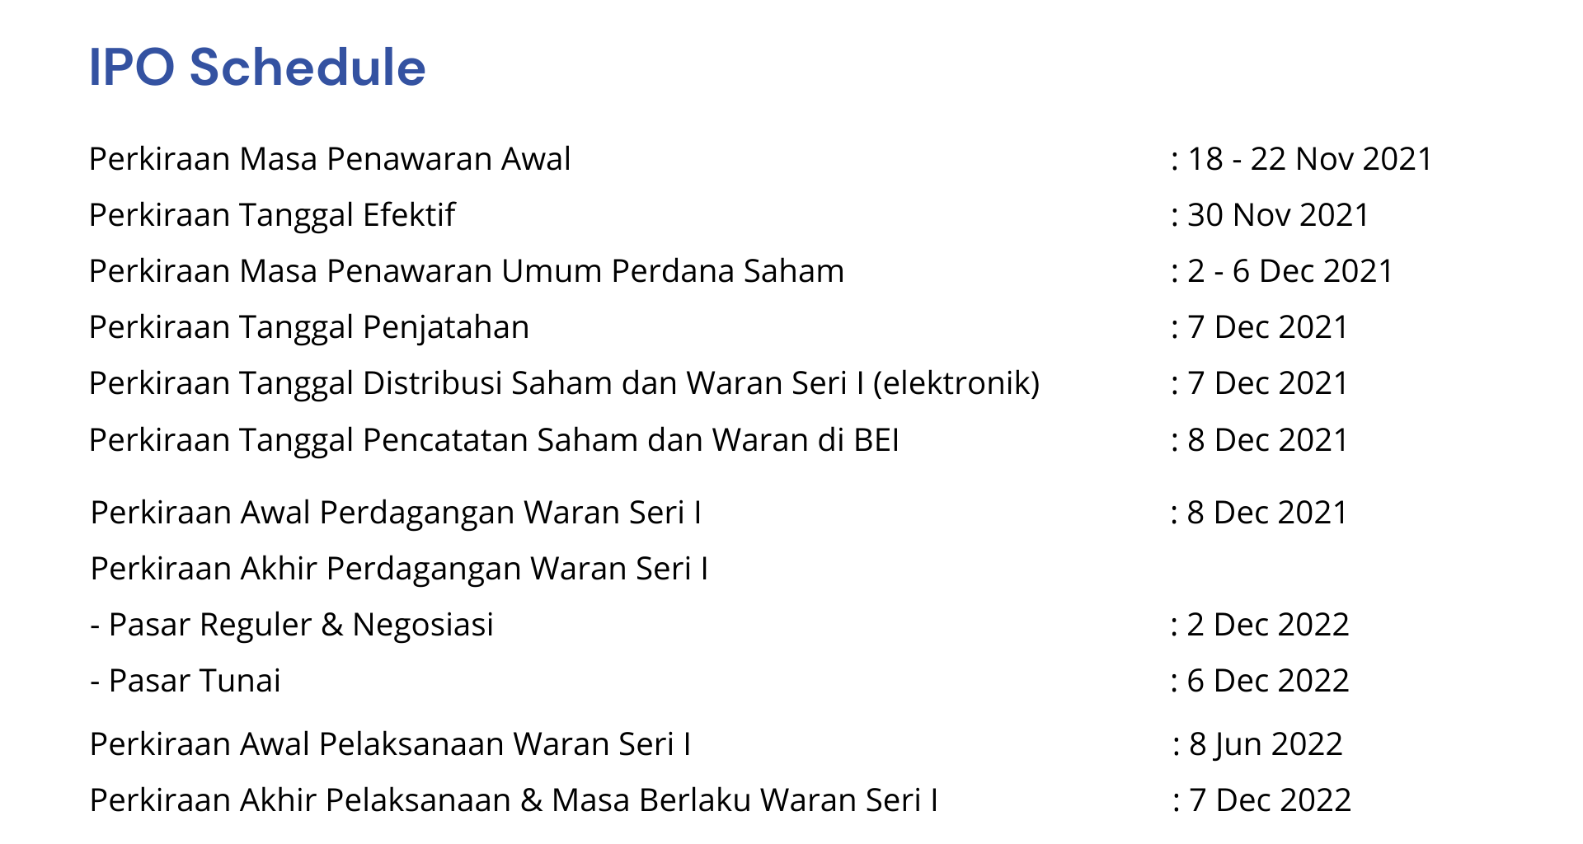Select the 6 Dec 2022 date
Screen dimensions: 1583x844
point(1267,681)
